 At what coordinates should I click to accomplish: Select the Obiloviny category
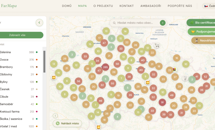pyautogui.click(x=19, y=74)
